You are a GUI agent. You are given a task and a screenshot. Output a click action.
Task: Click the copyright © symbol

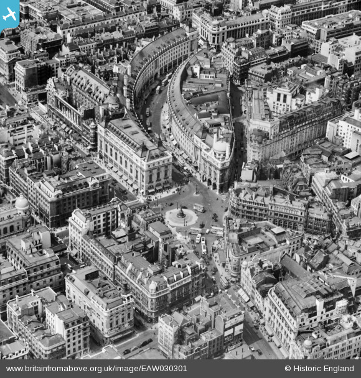click(x=288, y=369)
